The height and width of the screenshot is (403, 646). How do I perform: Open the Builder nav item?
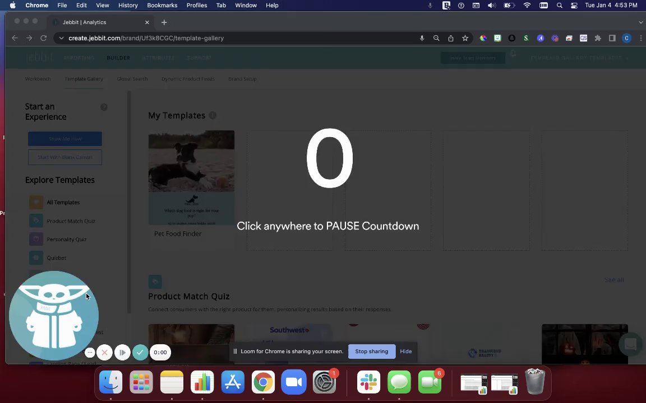click(x=118, y=58)
